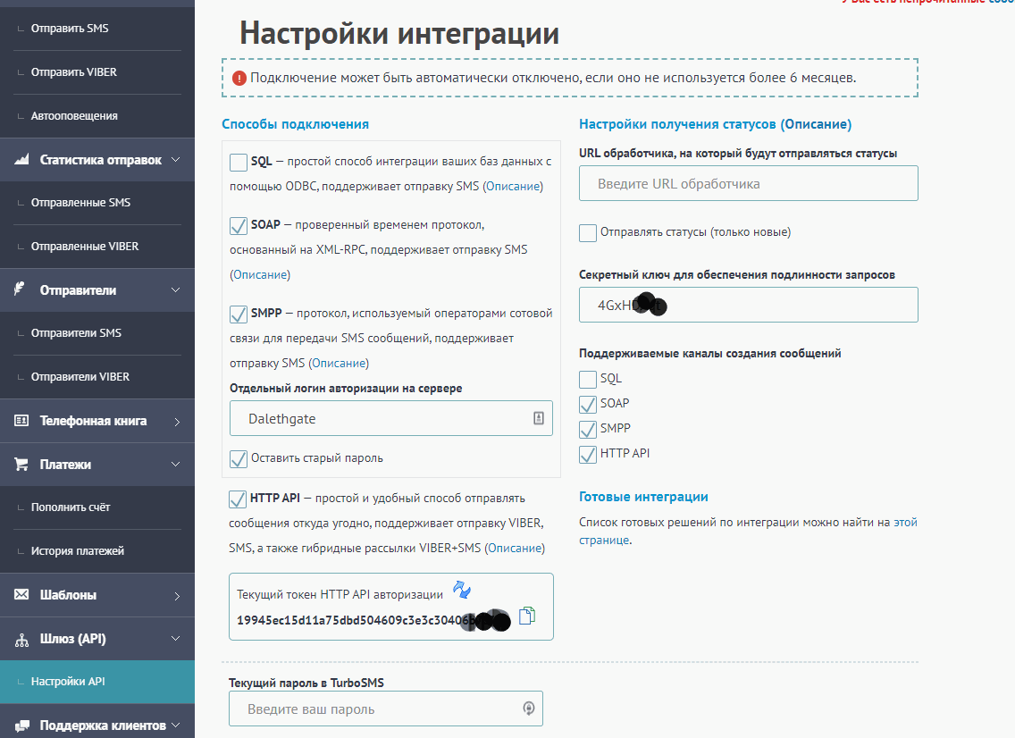Click the network icon beside Шлюз (API)
The width and height of the screenshot is (1015, 738).
[x=22, y=640]
